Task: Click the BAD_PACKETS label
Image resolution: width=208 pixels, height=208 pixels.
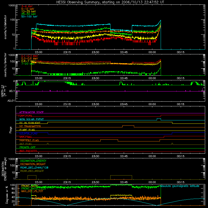Action: coord(28,151)
